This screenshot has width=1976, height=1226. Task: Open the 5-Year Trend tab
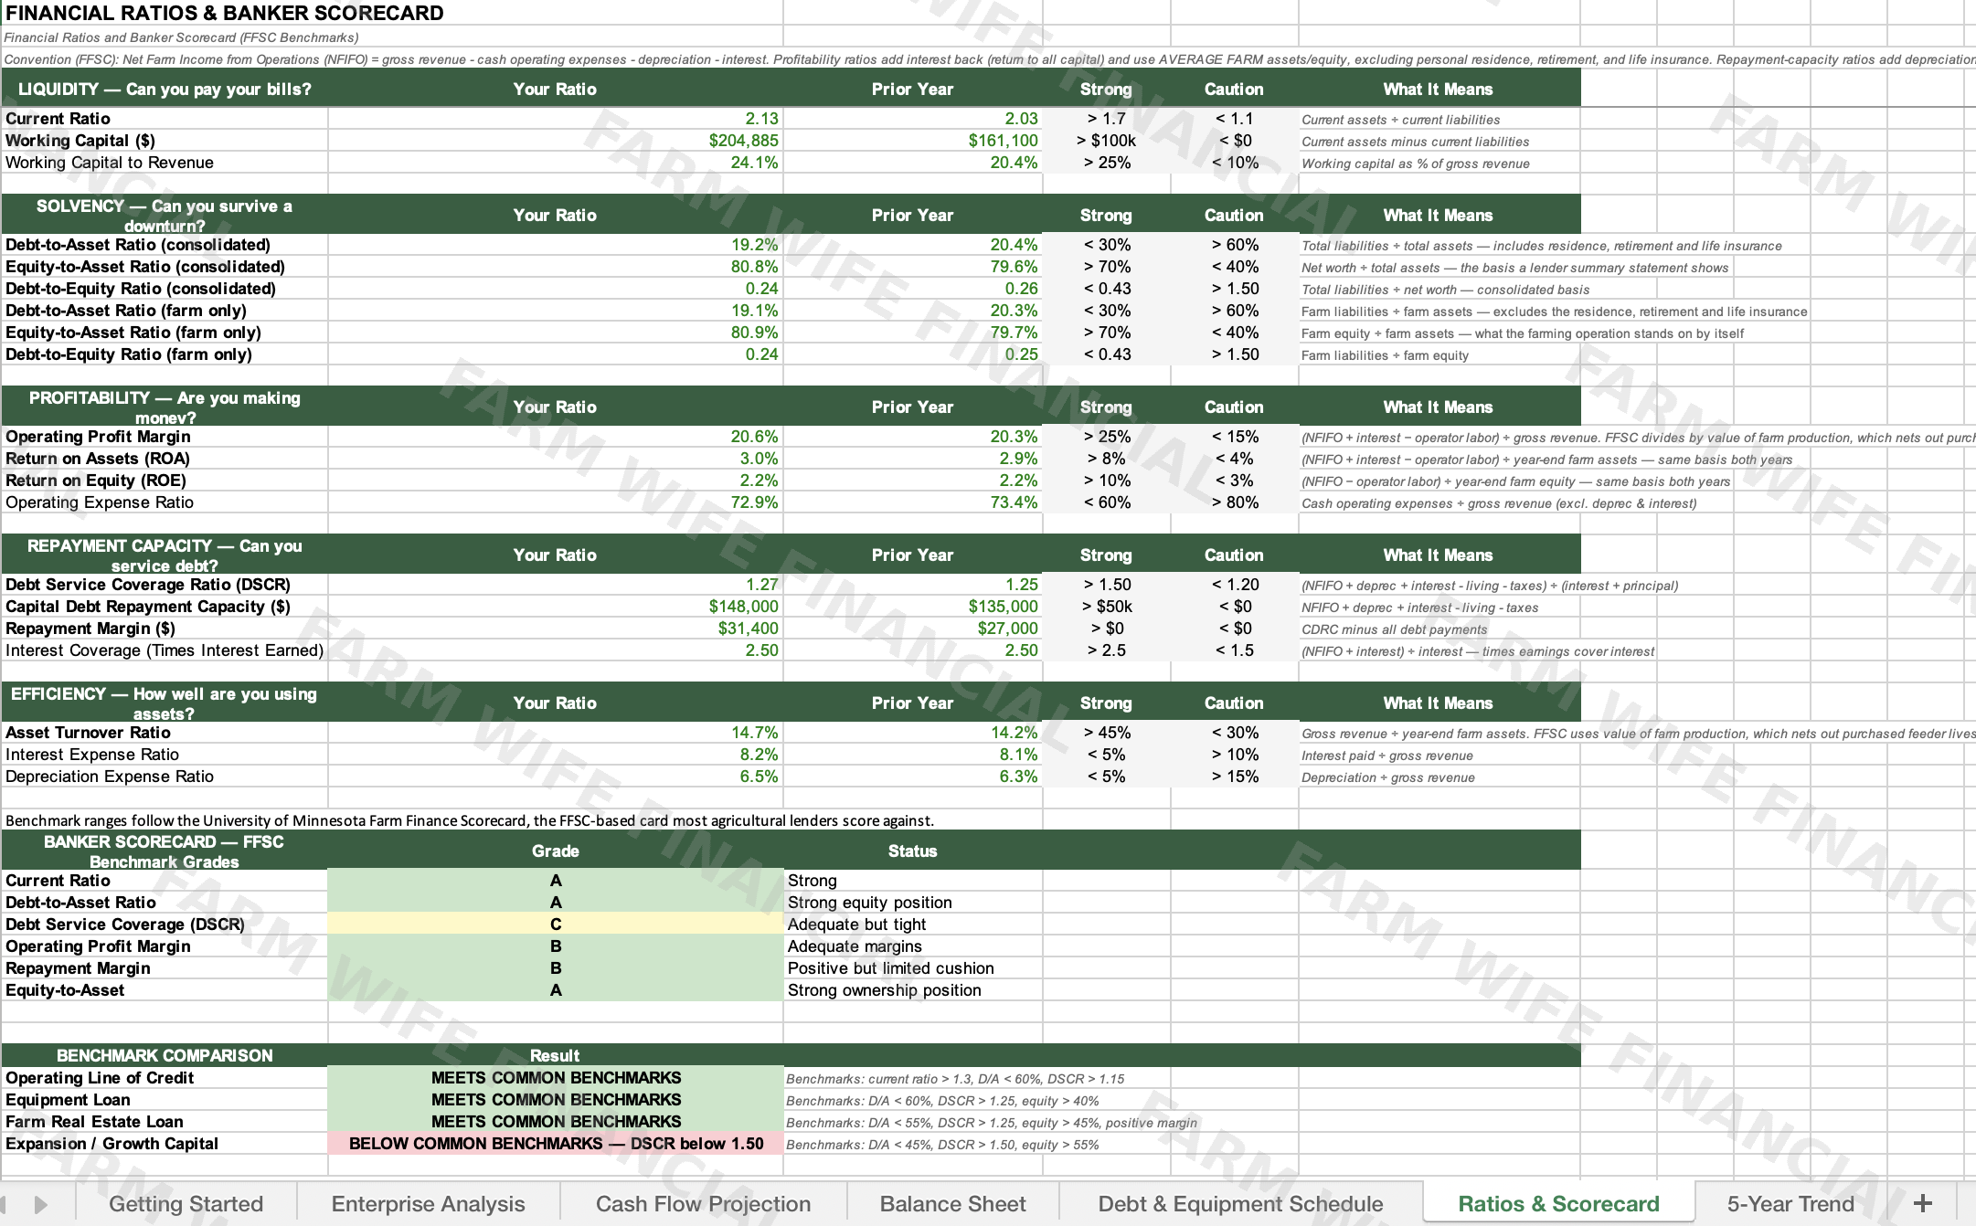click(x=1790, y=1203)
